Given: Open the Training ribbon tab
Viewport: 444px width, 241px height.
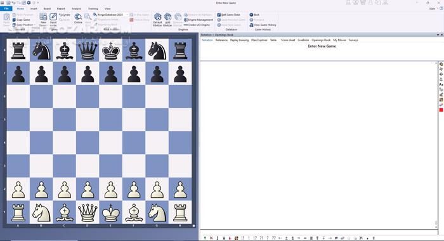Looking at the screenshot, I should [x=93, y=9].
